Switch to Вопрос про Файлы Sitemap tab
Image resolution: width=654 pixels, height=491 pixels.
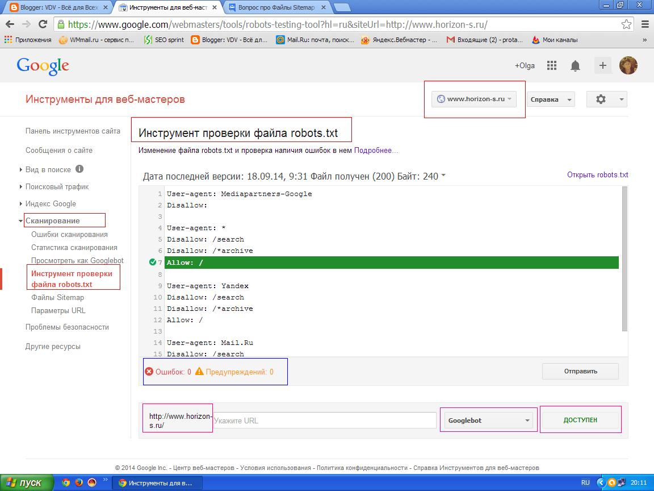[x=277, y=7]
